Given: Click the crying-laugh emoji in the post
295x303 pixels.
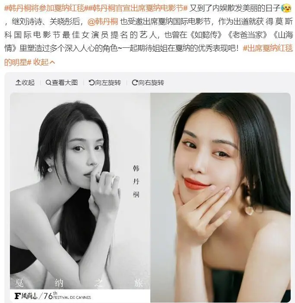Looking at the screenshot, I should tap(286, 9).
